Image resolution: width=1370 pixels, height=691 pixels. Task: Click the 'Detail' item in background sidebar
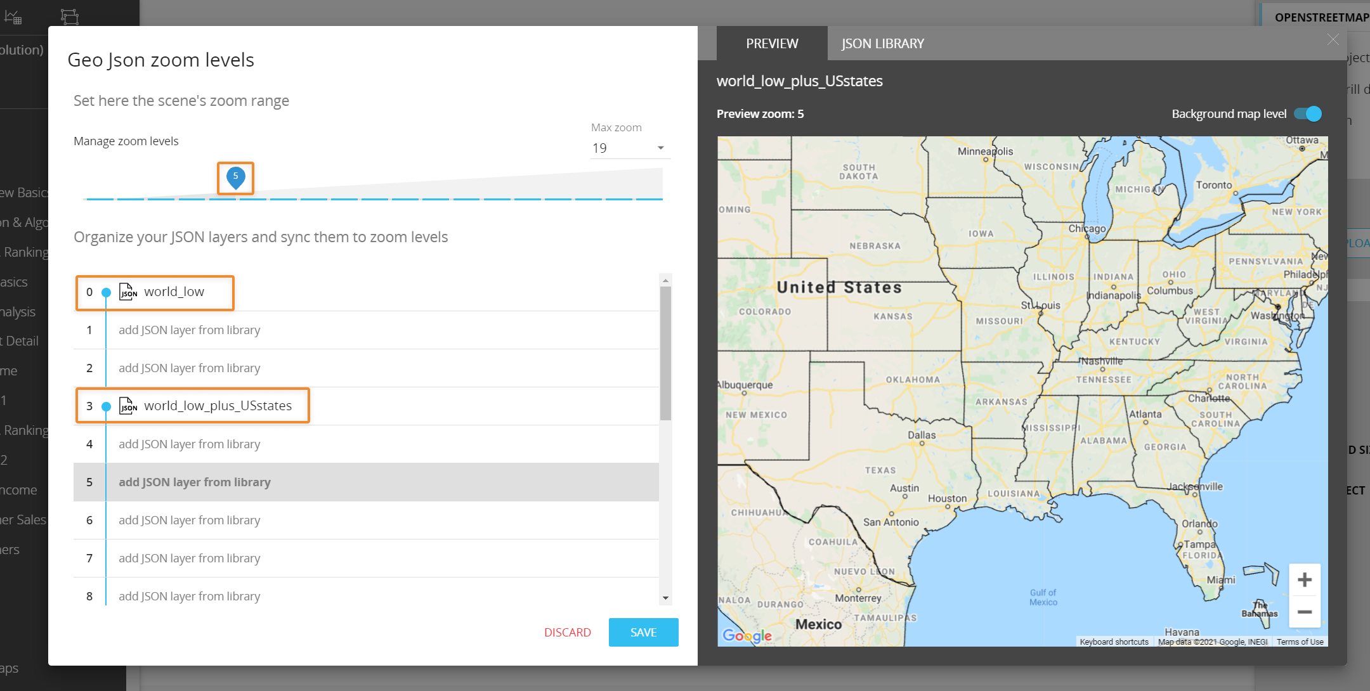click(x=20, y=341)
